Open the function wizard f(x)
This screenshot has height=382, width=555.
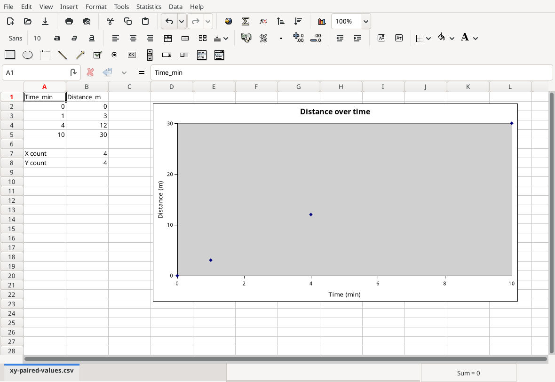click(x=263, y=21)
